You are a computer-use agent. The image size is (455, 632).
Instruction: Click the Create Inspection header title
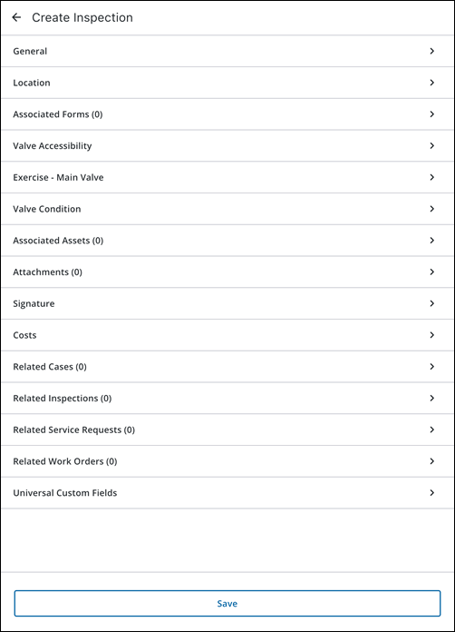click(x=82, y=18)
